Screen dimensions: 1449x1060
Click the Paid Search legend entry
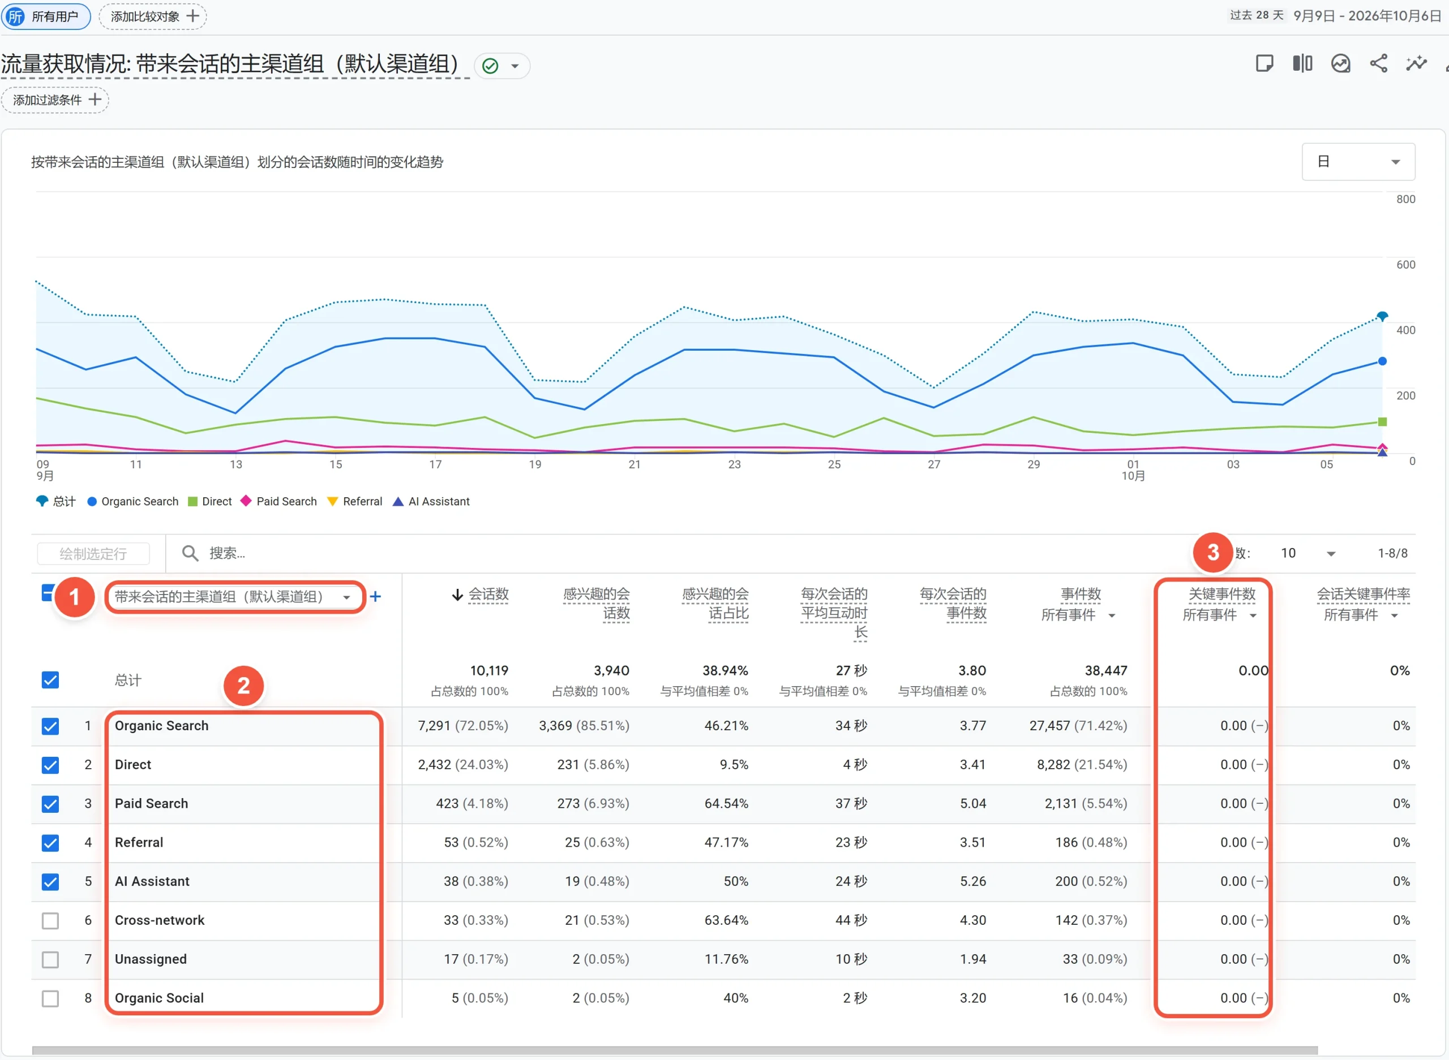278,502
